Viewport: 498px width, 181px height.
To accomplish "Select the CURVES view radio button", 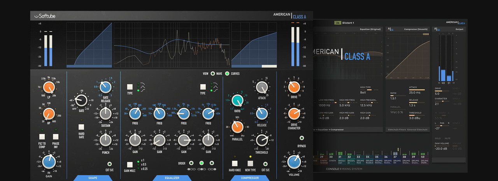I will 227,74.
